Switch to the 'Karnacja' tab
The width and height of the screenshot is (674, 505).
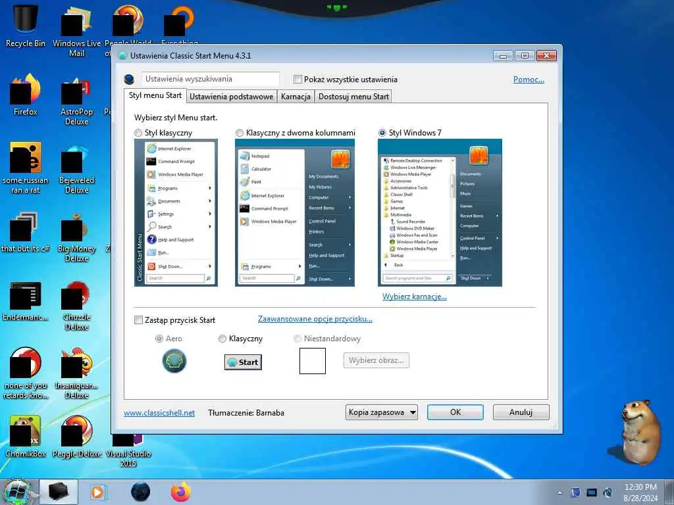[296, 96]
